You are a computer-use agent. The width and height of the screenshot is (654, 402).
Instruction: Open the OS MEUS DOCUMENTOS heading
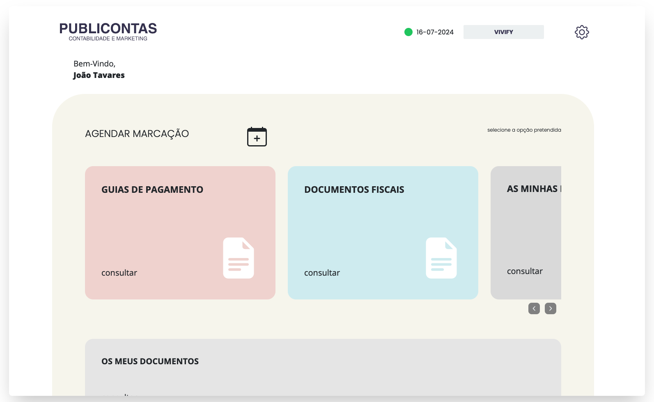(x=150, y=361)
